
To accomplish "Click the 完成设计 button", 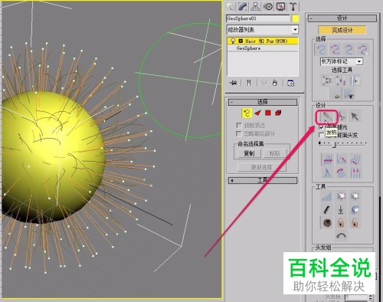I will click(342, 30).
